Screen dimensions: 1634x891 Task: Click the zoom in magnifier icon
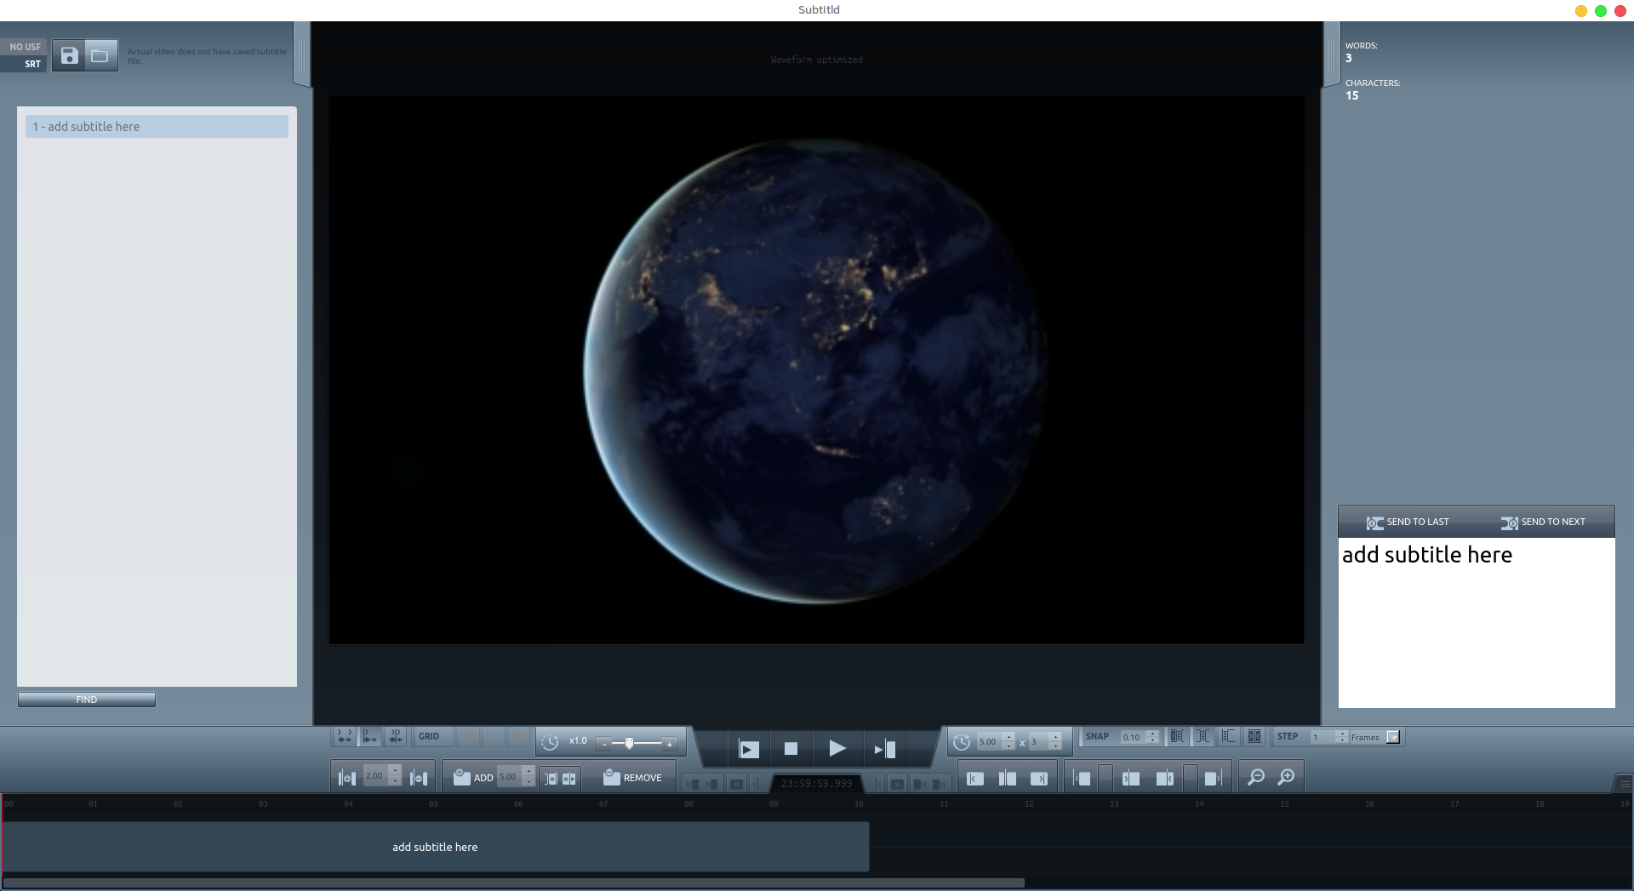1286,777
